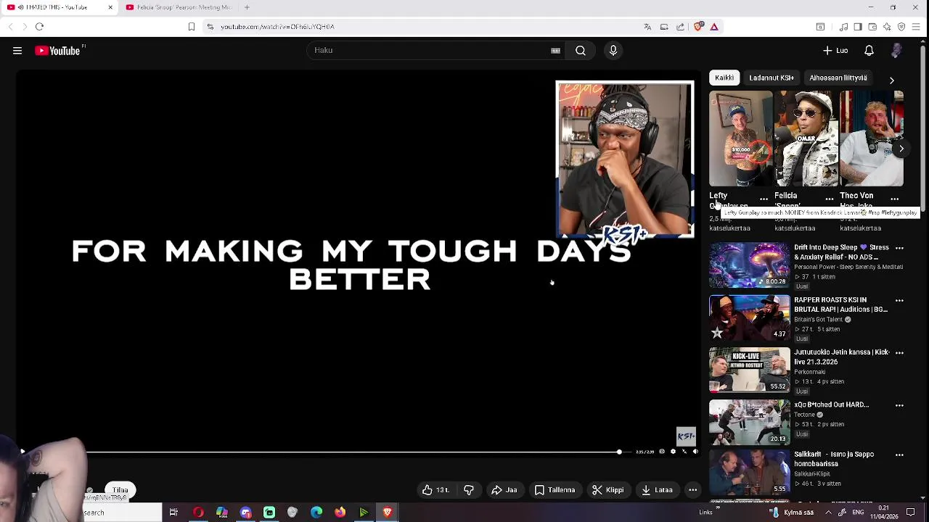Open the Brave Rewards triangle icon
The width and height of the screenshot is (929, 522).
pos(714,27)
